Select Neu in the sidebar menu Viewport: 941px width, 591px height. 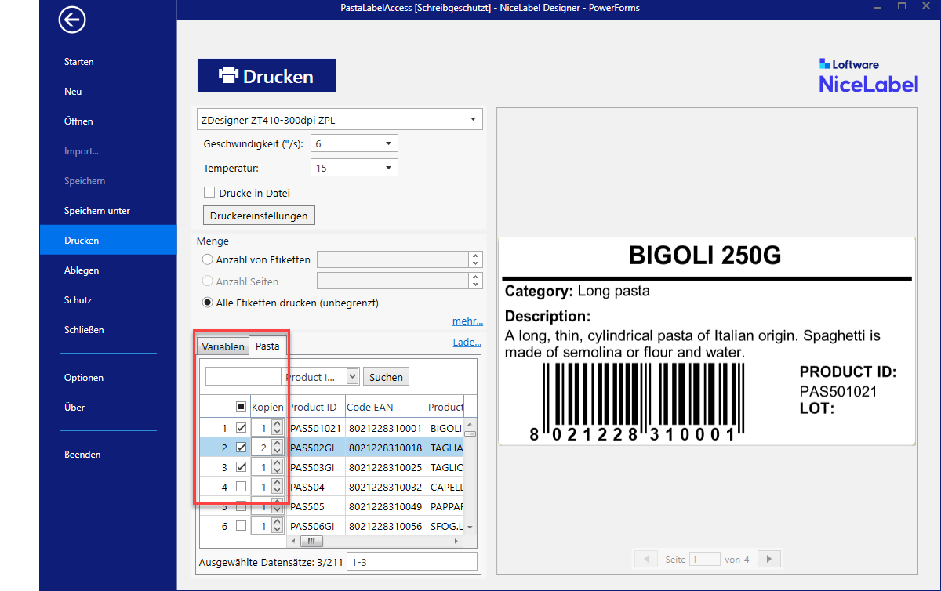pos(108,92)
